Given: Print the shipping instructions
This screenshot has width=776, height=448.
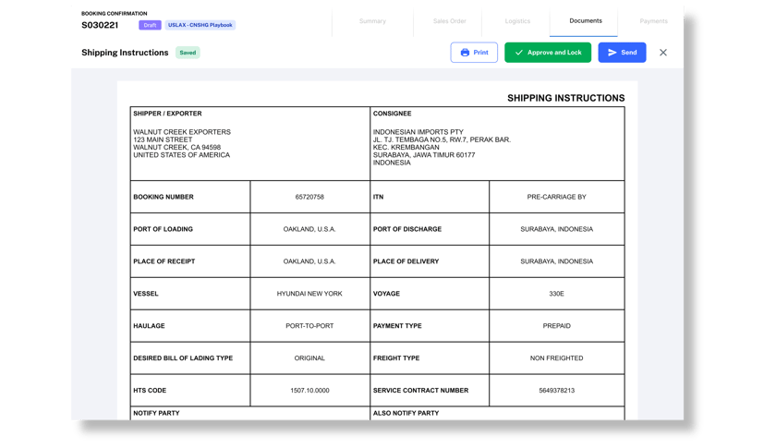Looking at the screenshot, I should 474,53.
